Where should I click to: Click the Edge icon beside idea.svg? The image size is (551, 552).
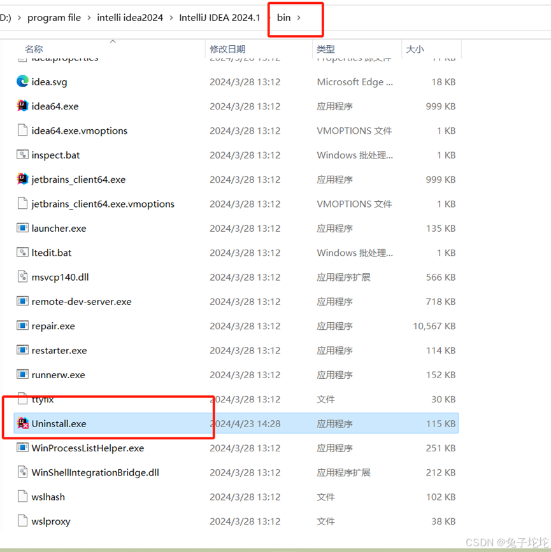[22, 81]
